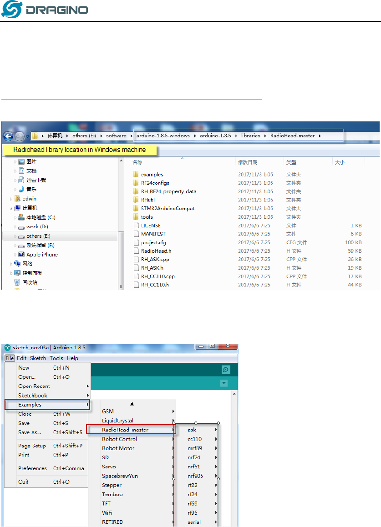The width and height of the screenshot is (381, 527).
Task: Click the 网络 network icon
Action: pyautogui.click(x=17, y=264)
